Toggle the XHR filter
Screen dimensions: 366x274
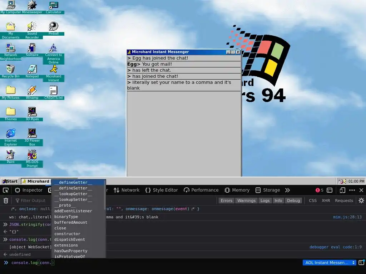(326, 201)
